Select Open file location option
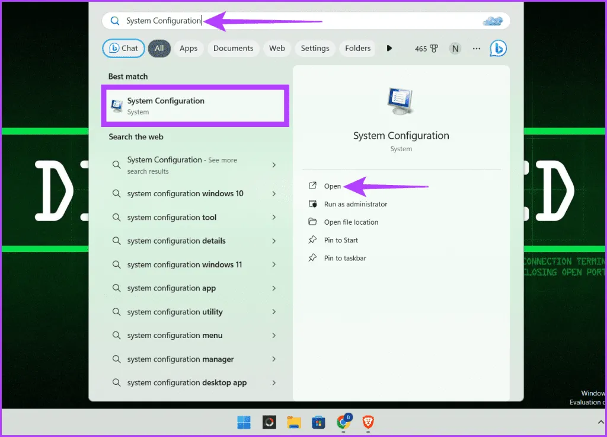607x437 pixels. [x=351, y=222]
